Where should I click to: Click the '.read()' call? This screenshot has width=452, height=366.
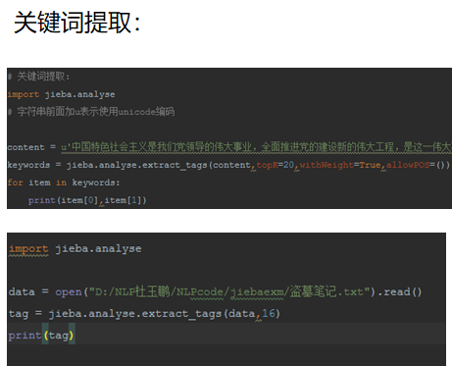tap(400, 291)
